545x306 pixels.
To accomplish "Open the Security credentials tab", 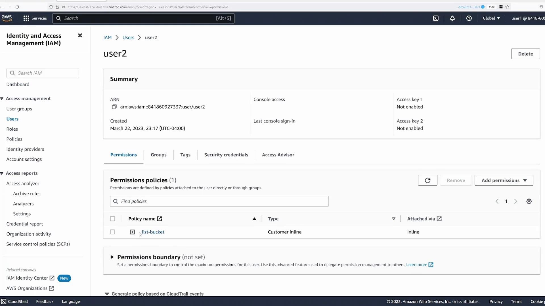I will click(x=226, y=155).
